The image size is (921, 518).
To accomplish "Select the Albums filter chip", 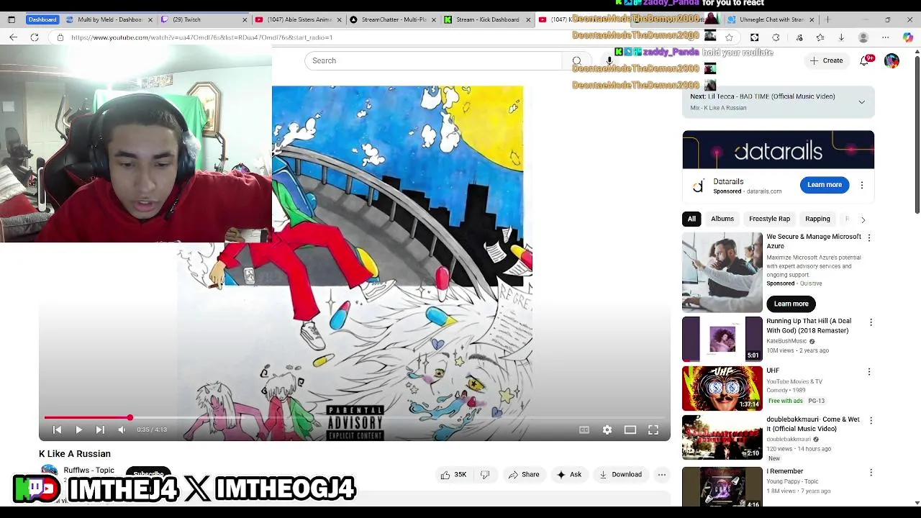I will click(x=722, y=219).
